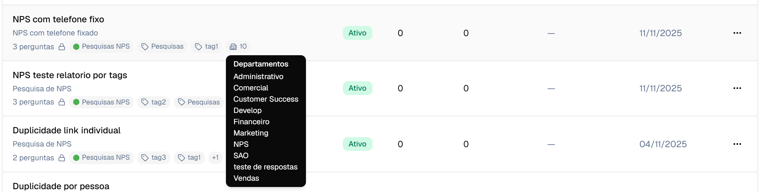Click the 2 perguntas label
This screenshot has width=760, height=192.
(x=33, y=158)
